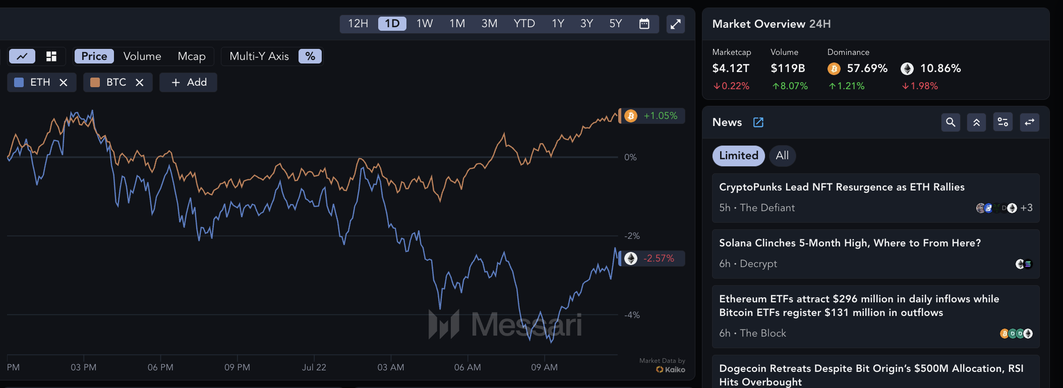This screenshot has height=388, width=1063.
Task: Open Ethereum ETFs $296 million inflows article
Action: tap(876, 317)
